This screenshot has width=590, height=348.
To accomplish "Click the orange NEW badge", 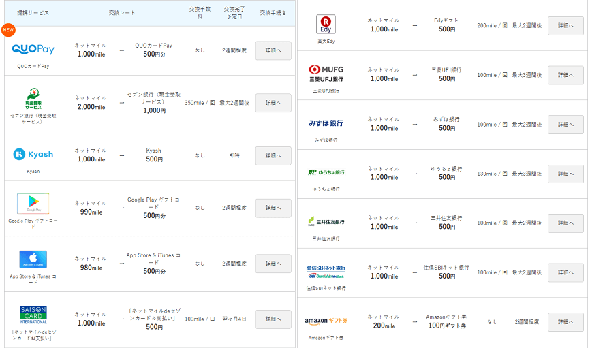I will click(x=8, y=30).
